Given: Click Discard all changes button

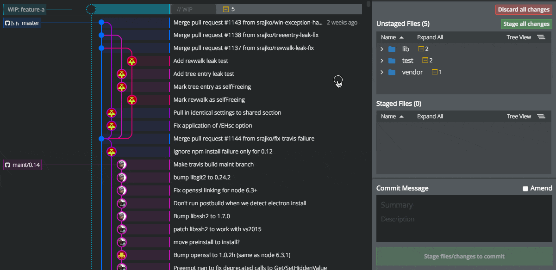Looking at the screenshot, I should click(x=524, y=10).
